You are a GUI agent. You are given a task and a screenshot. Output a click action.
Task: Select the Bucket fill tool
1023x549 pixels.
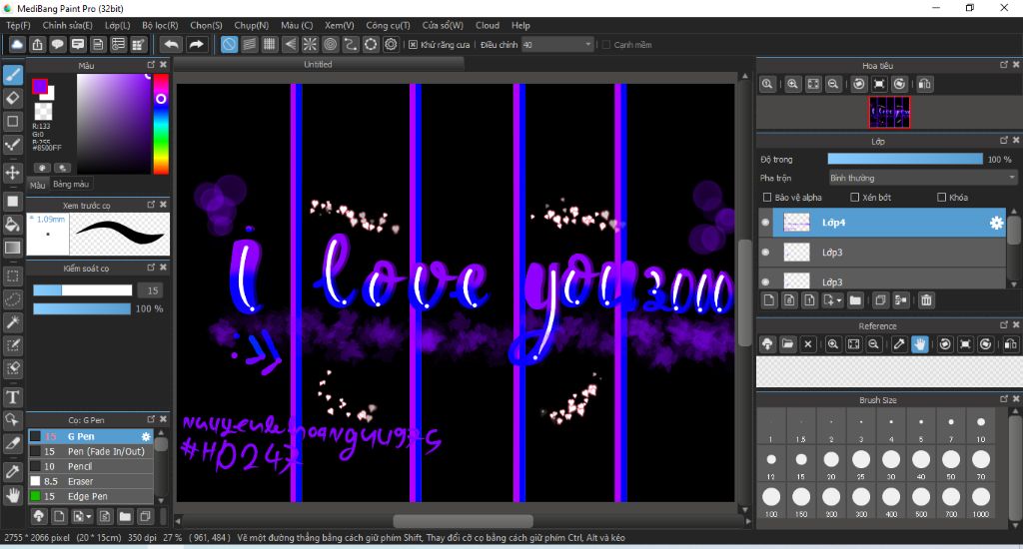pos(12,225)
